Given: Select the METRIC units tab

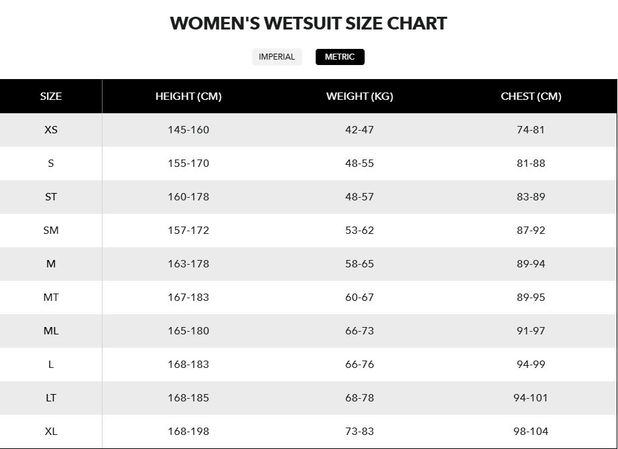Looking at the screenshot, I should (340, 57).
